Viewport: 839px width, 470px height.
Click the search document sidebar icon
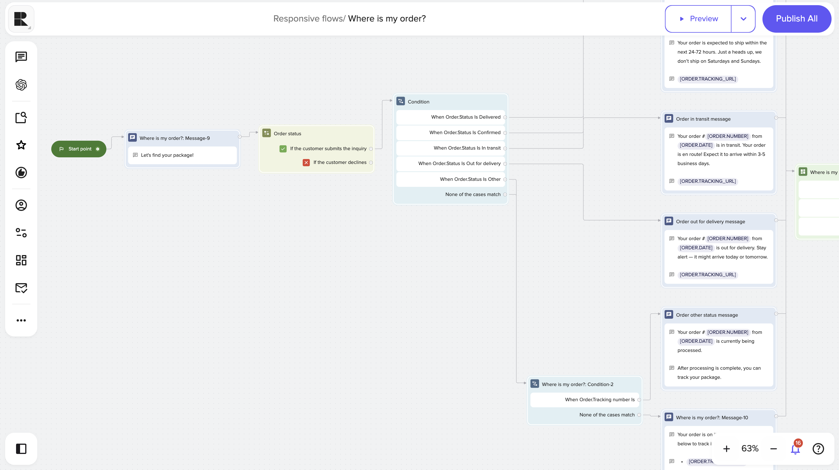click(21, 117)
